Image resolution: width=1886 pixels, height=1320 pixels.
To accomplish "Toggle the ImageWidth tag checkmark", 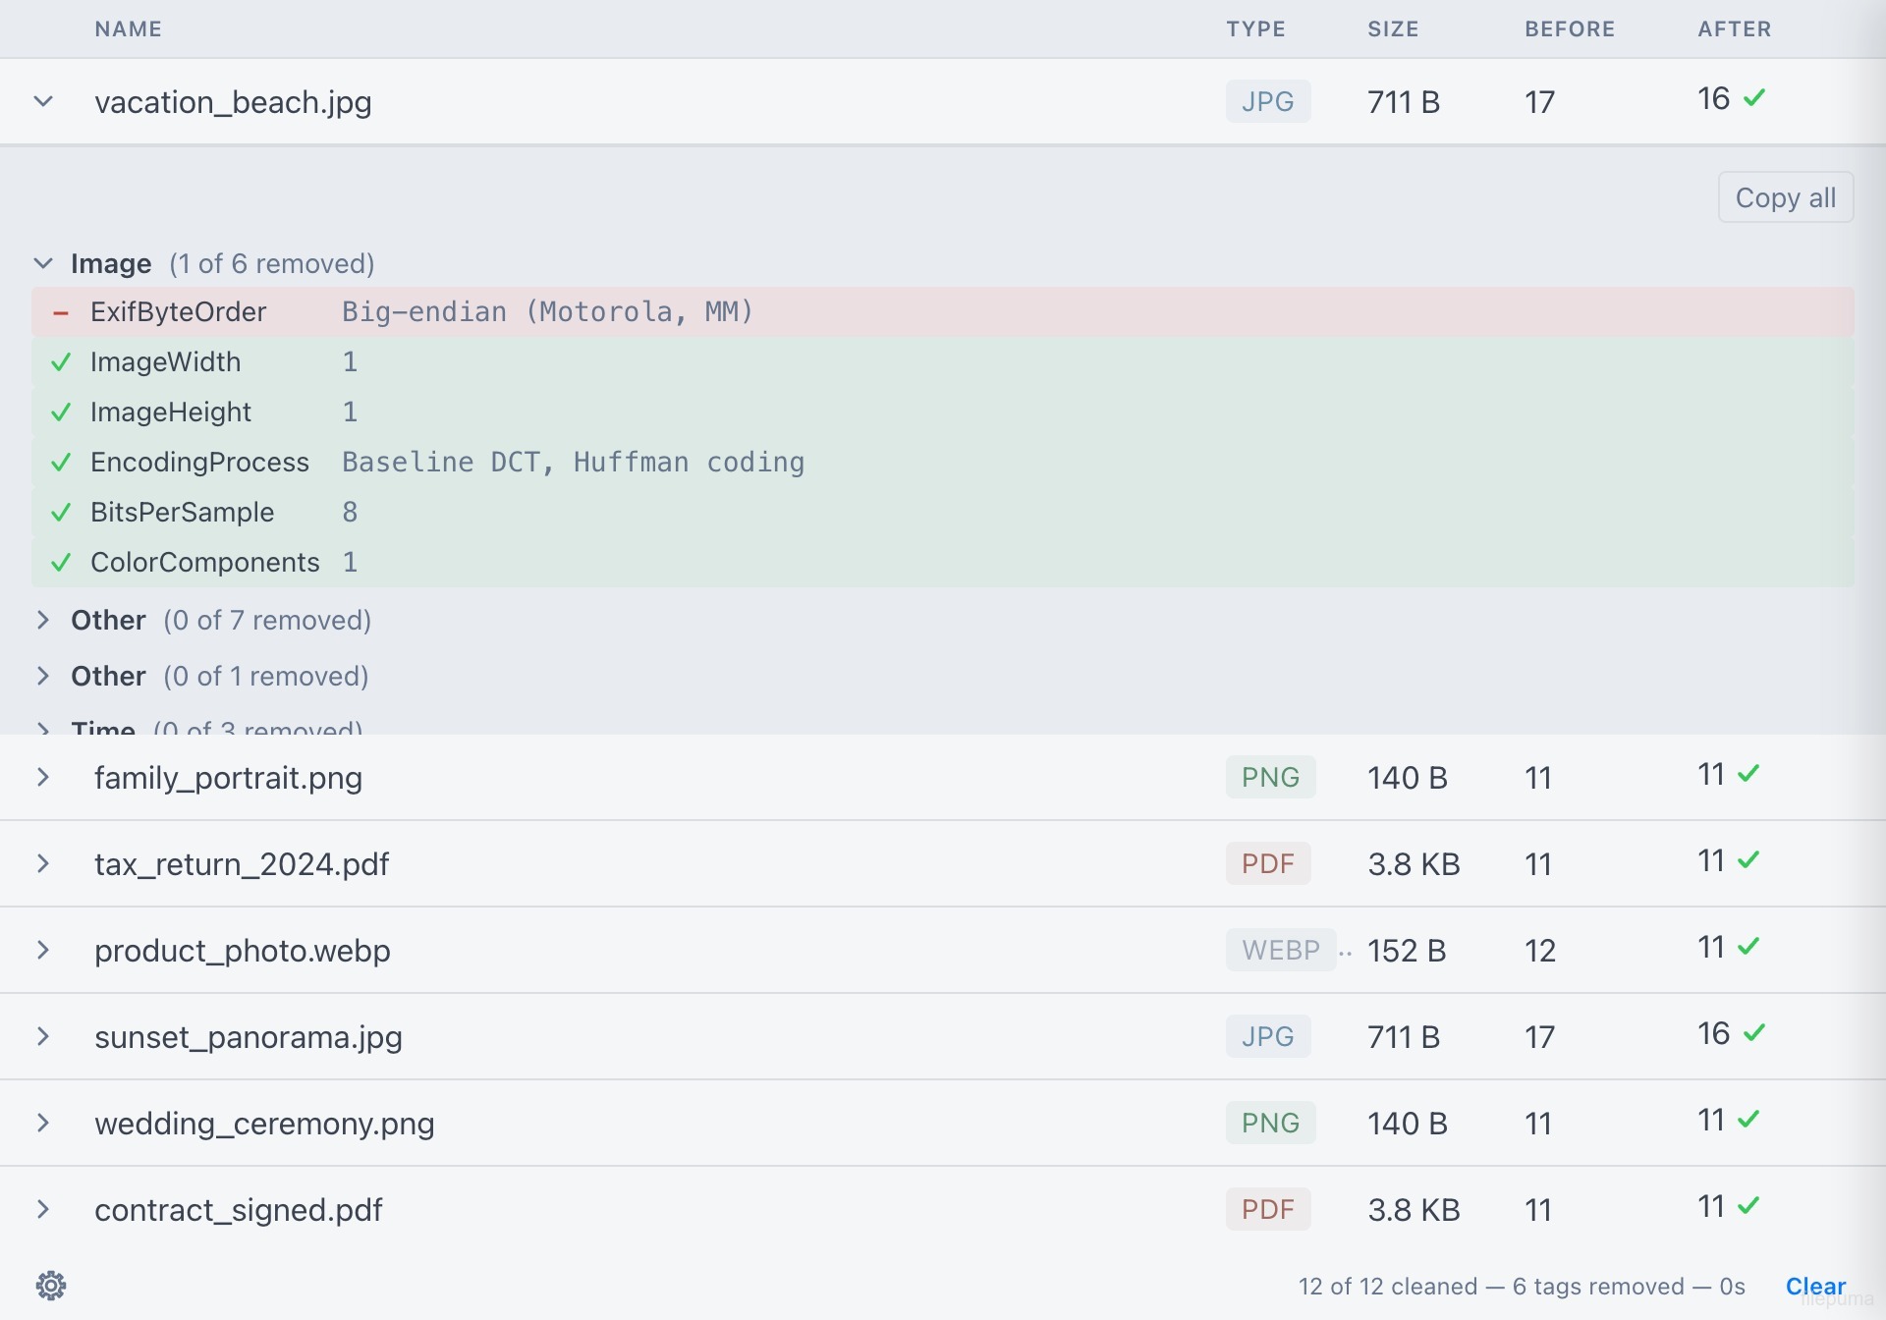I will pos(61,362).
